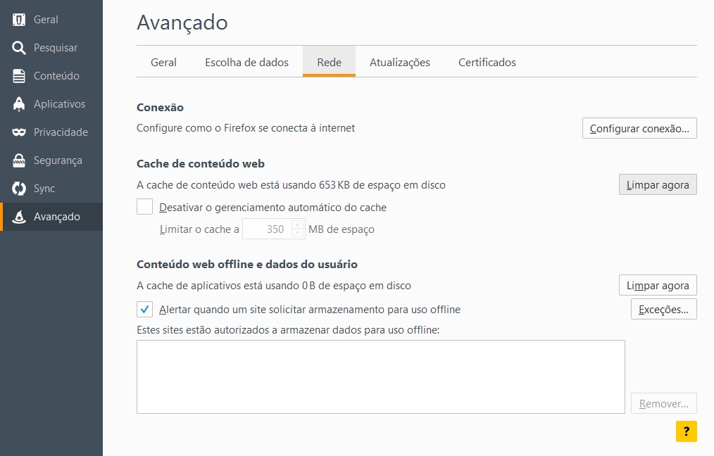
Task: Open the Sync arrows icon
Action: tap(19, 189)
